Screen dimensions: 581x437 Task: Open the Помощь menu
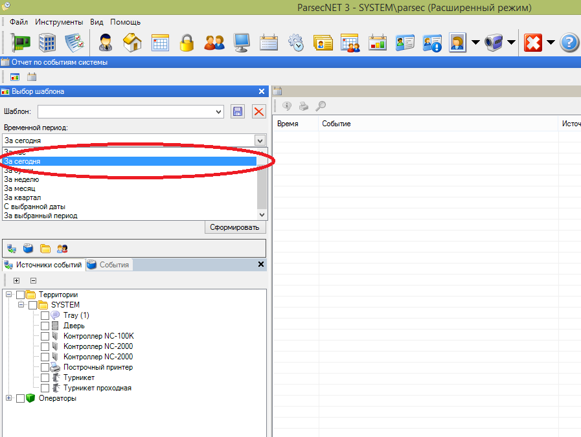tap(126, 22)
